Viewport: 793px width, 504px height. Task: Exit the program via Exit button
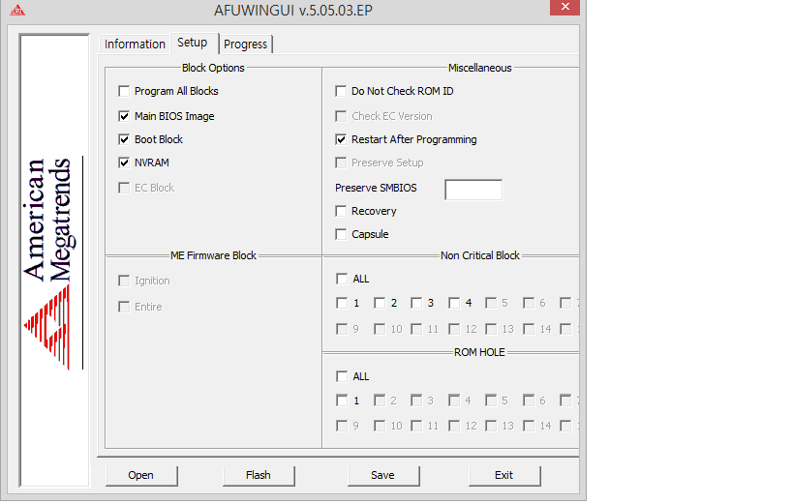pyautogui.click(x=504, y=476)
